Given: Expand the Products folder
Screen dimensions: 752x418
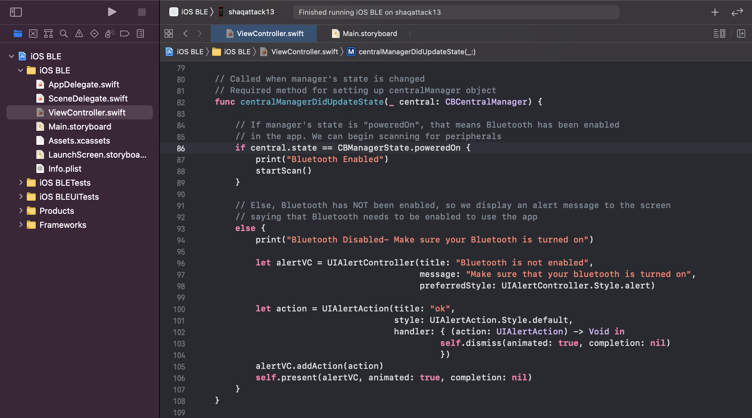Looking at the screenshot, I should coord(21,211).
